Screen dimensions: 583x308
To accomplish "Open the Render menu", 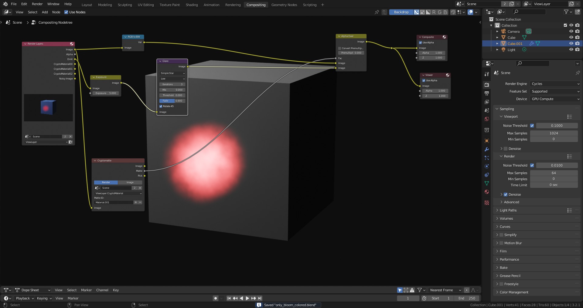I will (x=37, y=4).
